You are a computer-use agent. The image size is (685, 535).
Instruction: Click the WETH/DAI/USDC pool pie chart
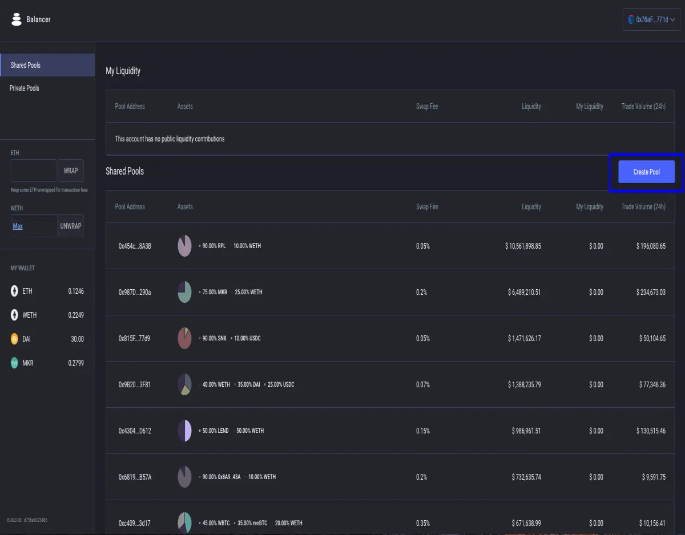click(x=184, y=384)
